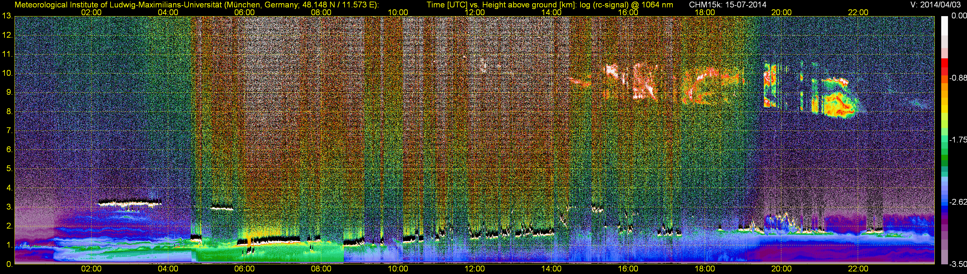Click the 12:00 label on the top time axis
The width and height of the screenshot is (967, 274).
click(474, 12)
